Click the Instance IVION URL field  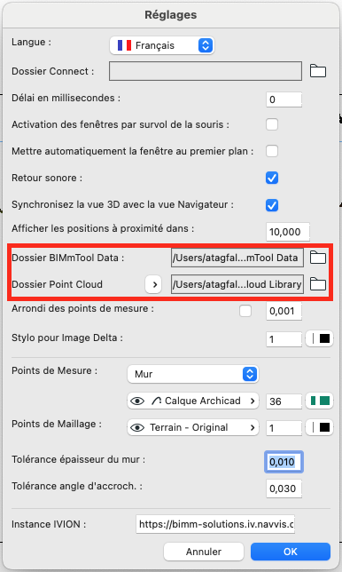(215, 524)
